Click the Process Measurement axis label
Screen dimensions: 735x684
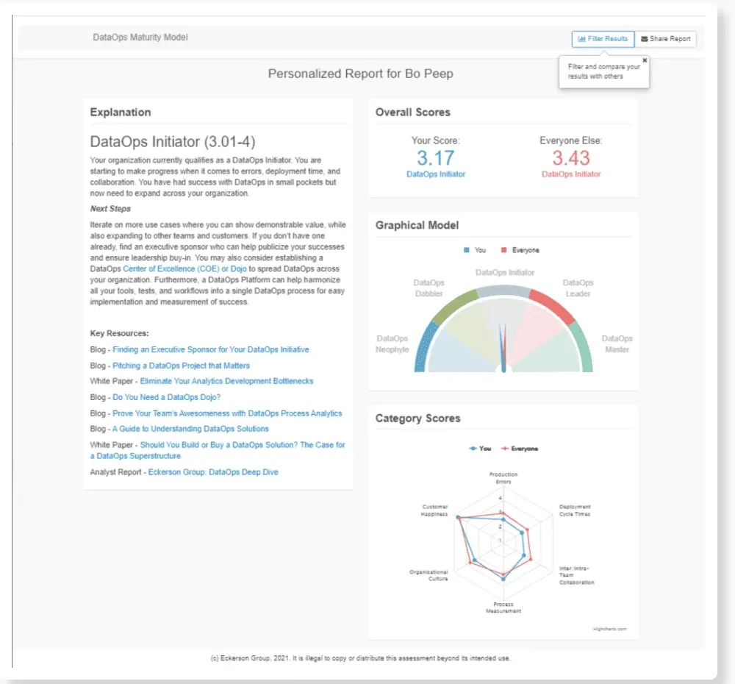point(503,608)
